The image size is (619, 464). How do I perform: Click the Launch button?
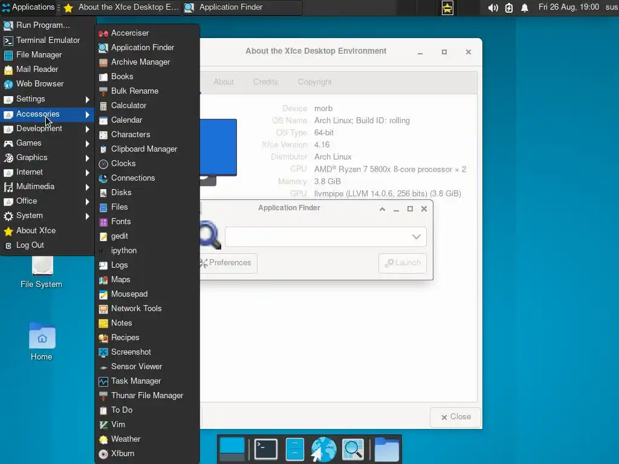coord(402,263)
